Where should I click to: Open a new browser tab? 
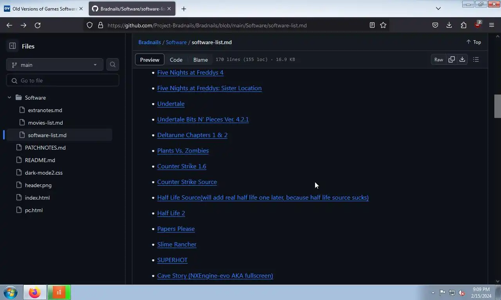click(184, 9)
